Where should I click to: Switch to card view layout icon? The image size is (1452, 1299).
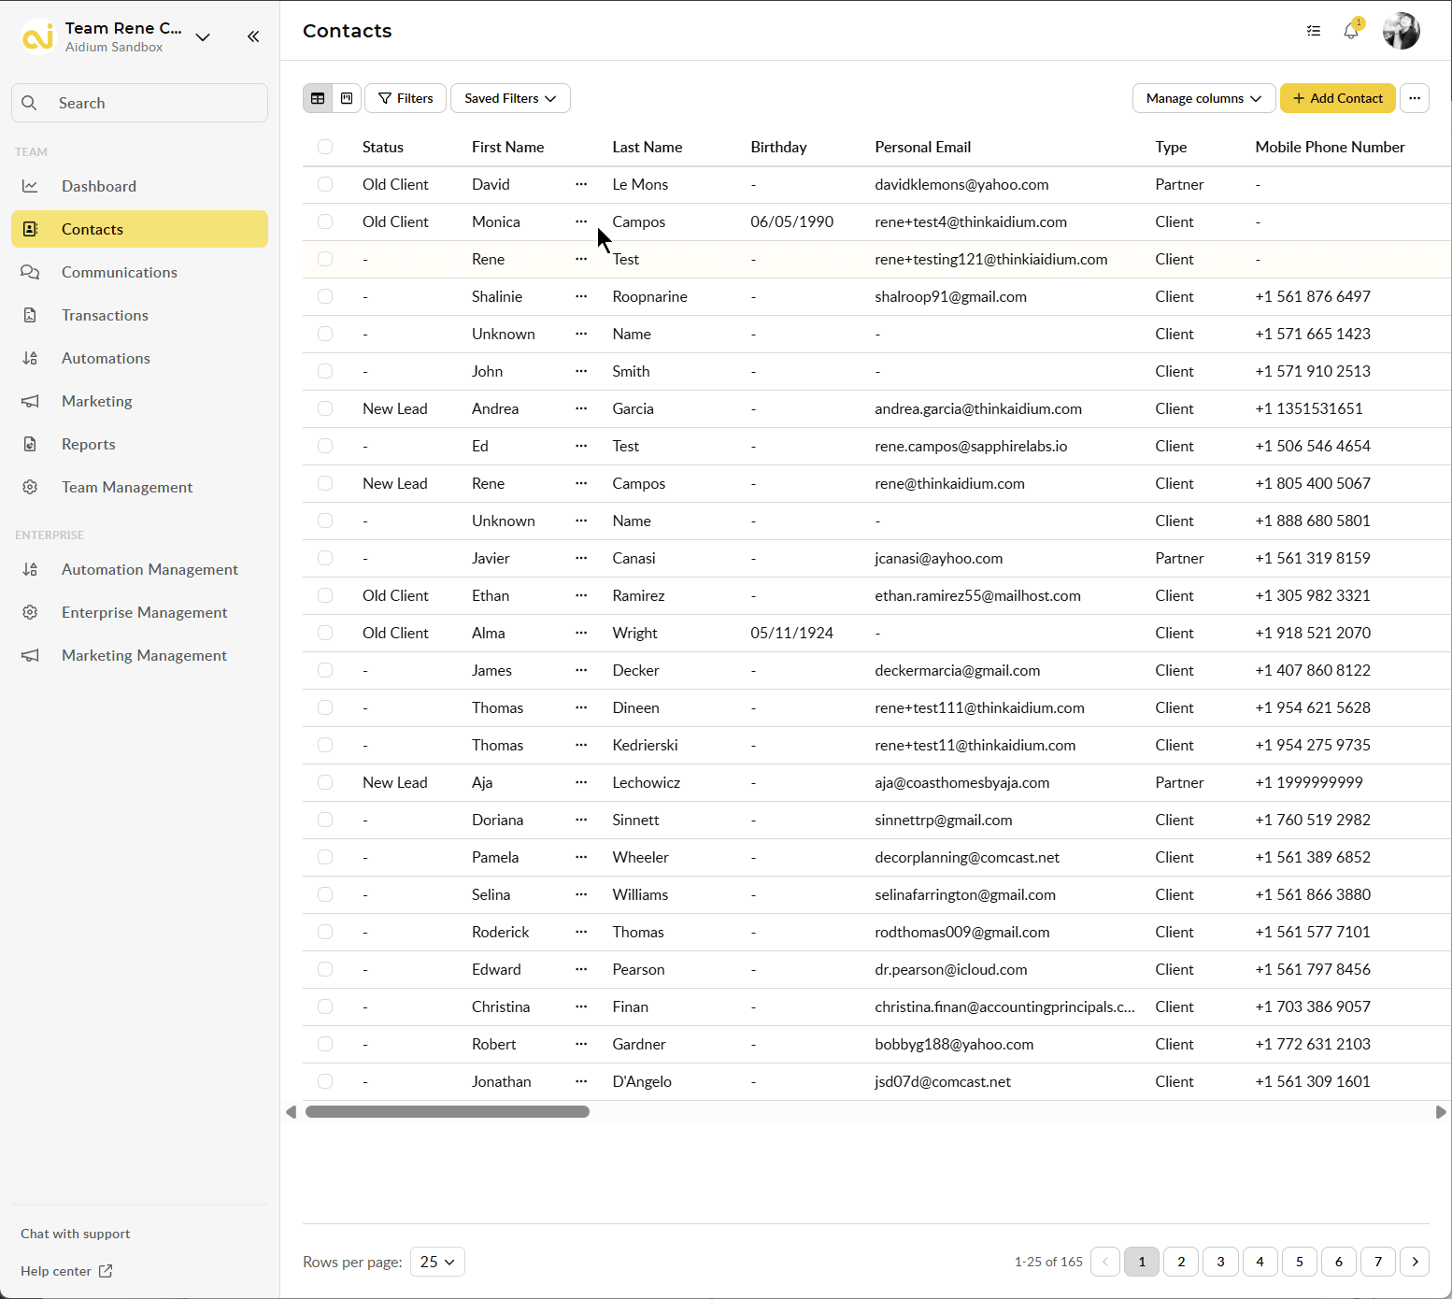pos(347,98)
